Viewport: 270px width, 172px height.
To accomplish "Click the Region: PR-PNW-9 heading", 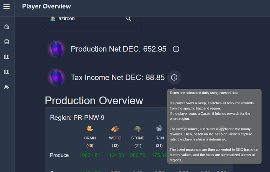I will (x=77, y=118).
